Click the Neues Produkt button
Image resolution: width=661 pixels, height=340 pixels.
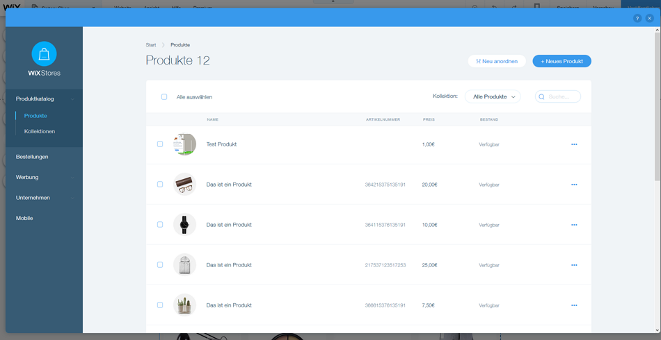pos(562,61)
